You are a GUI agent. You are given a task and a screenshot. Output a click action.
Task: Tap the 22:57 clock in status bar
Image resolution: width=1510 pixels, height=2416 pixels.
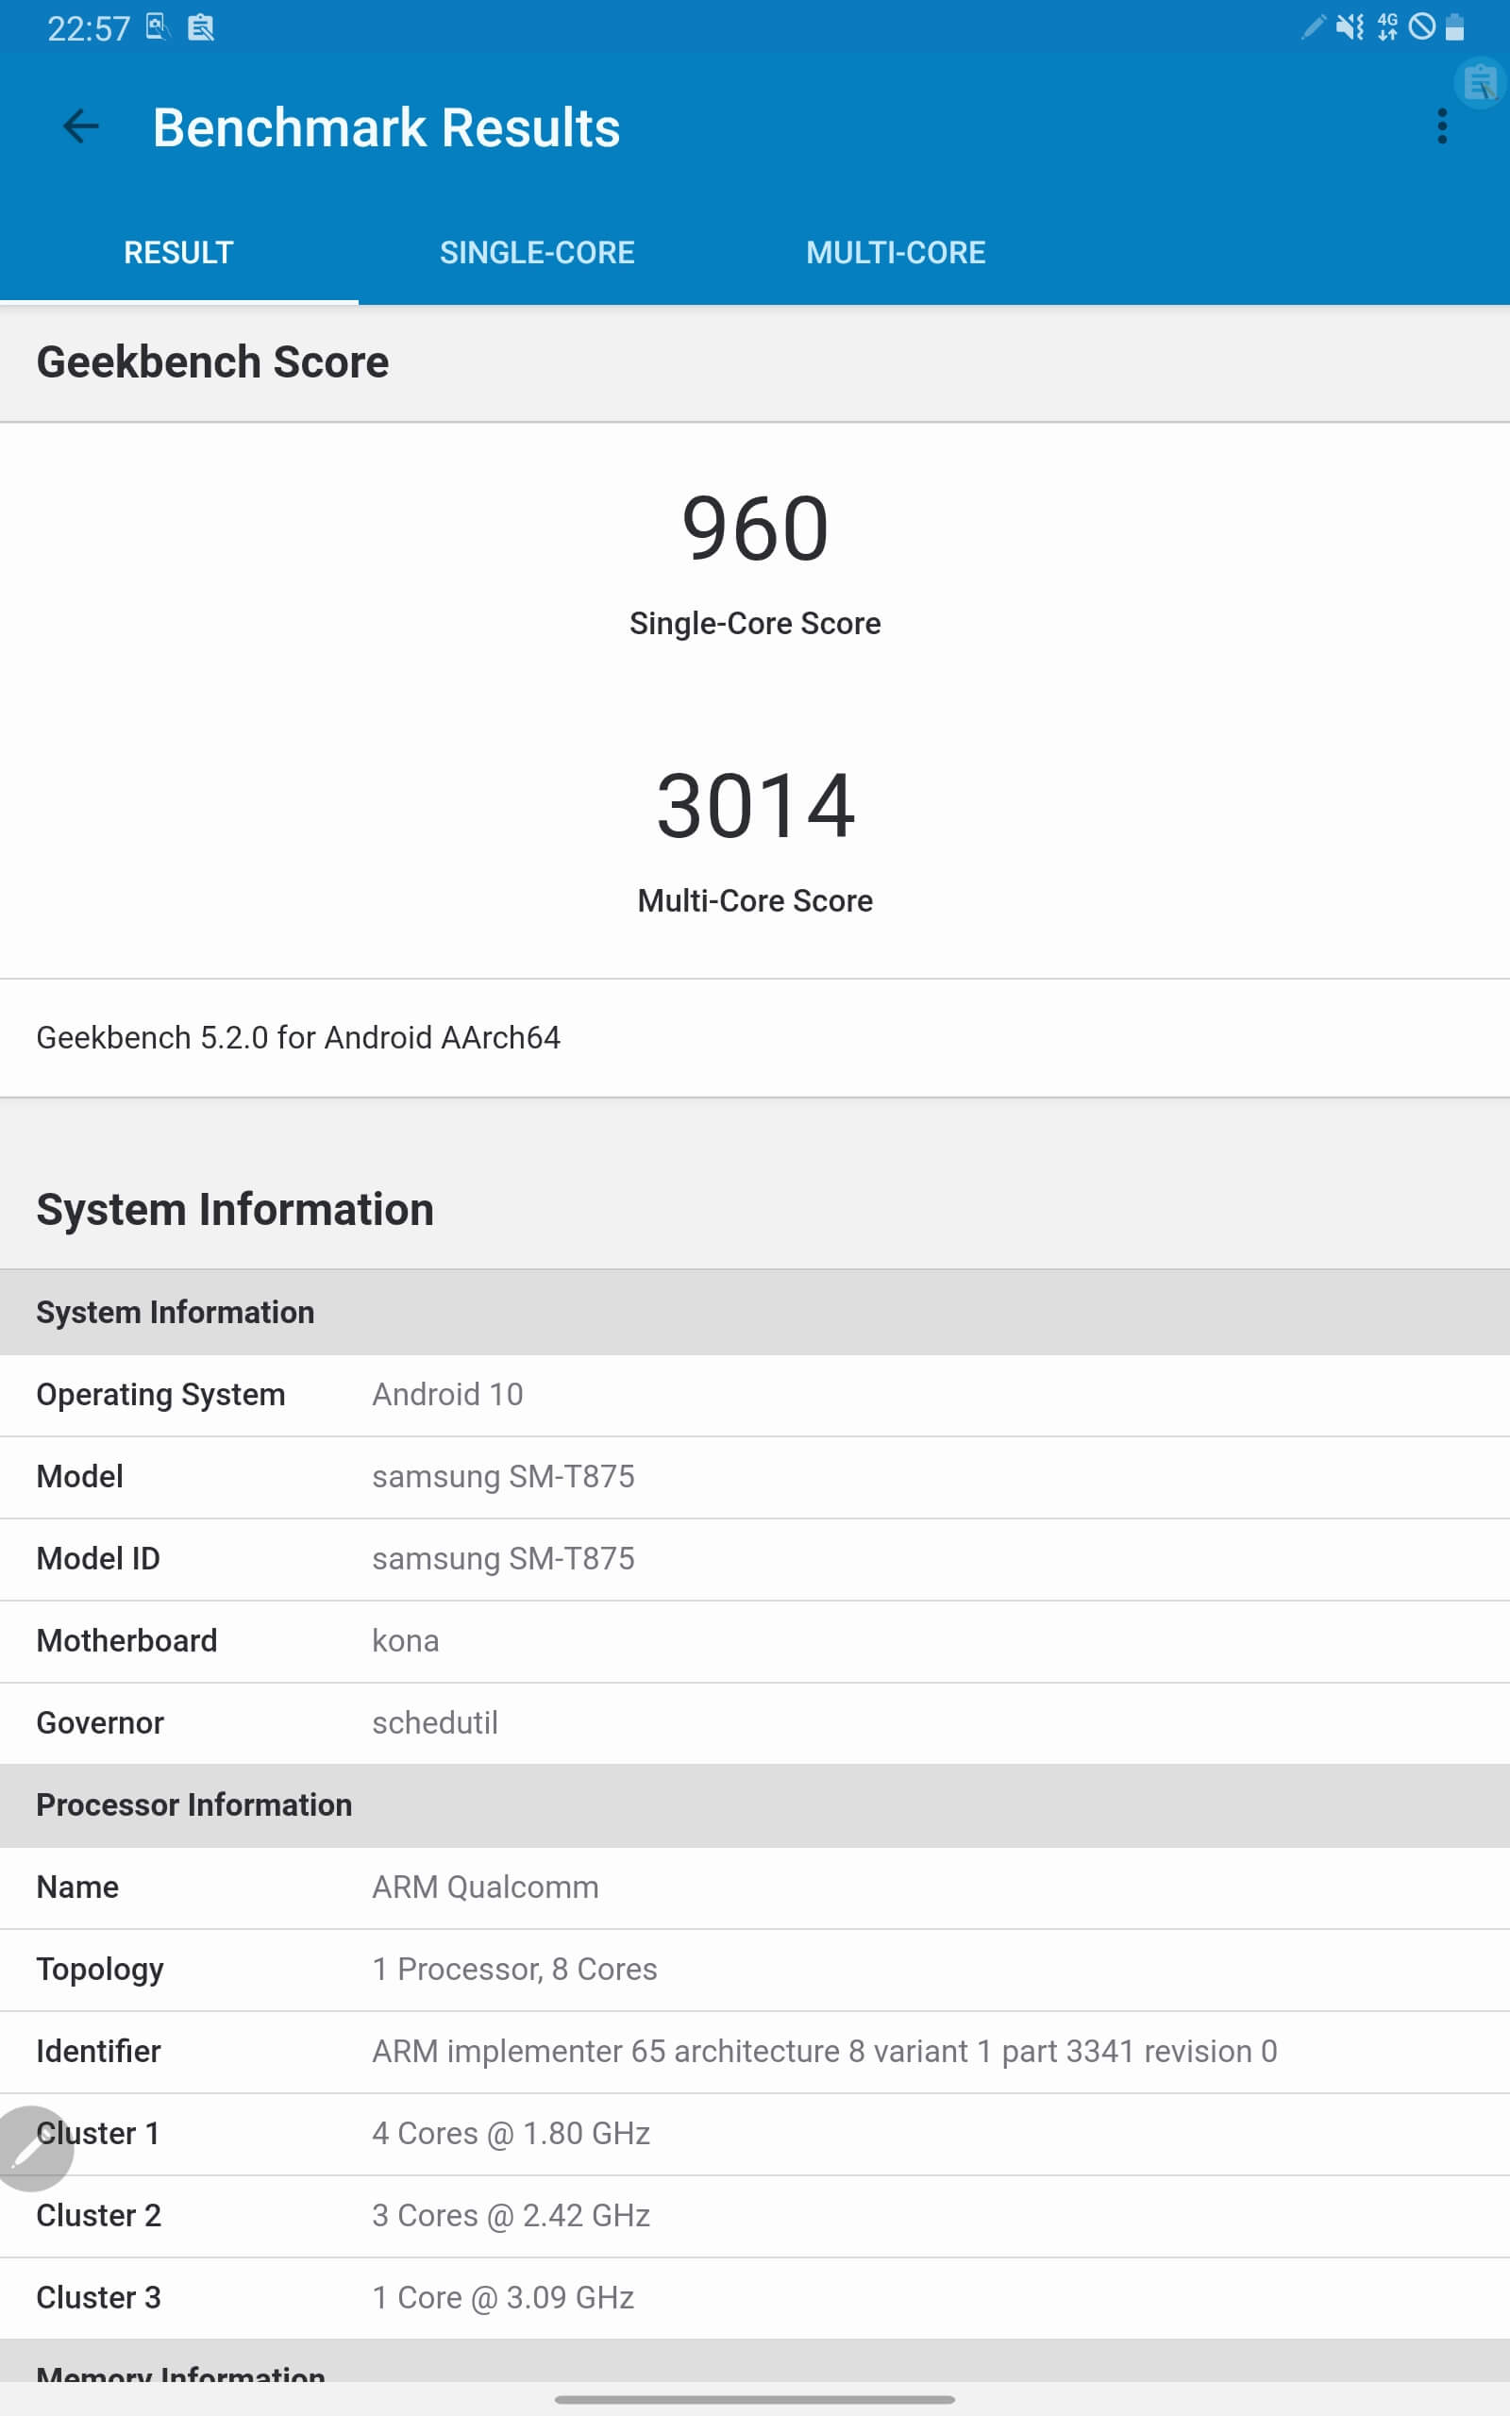click(x=89, y=28)
